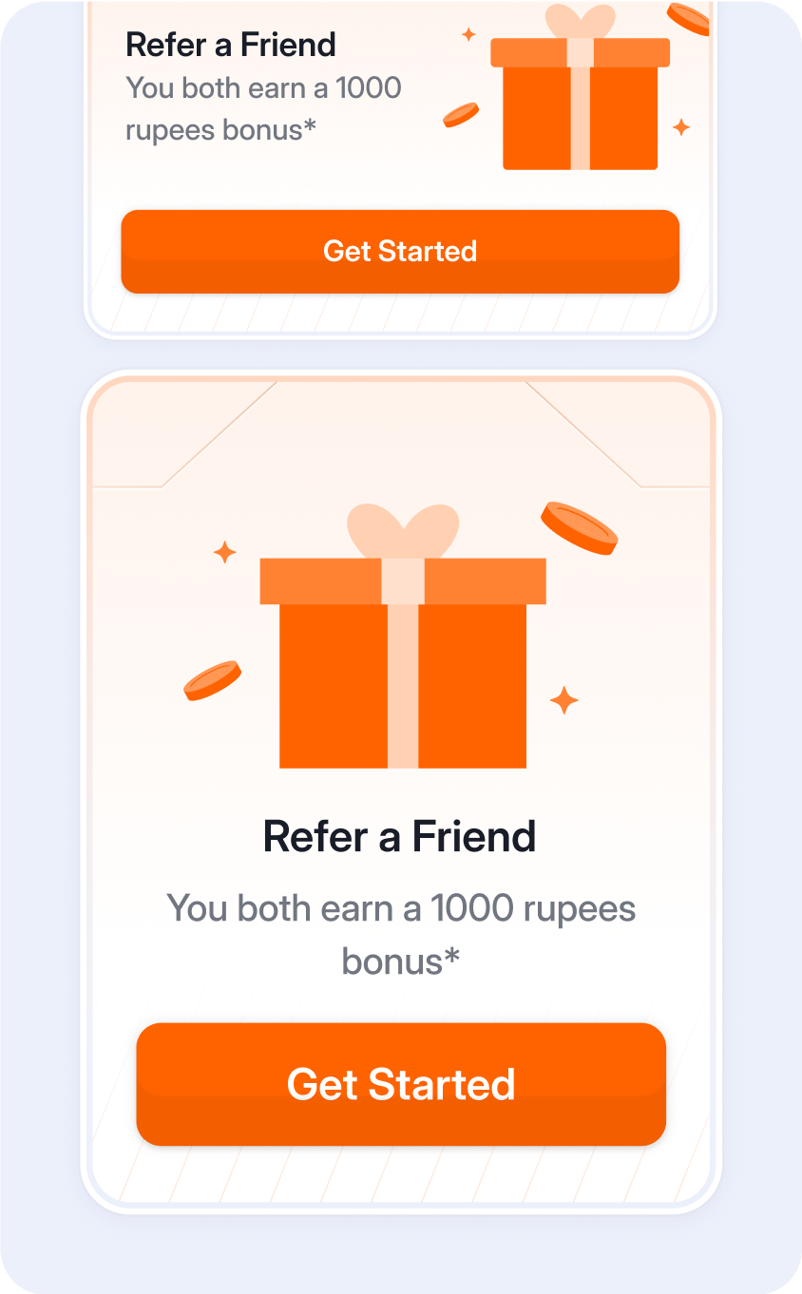
Task: Click the centered 'Refer a Friend' heading in the lower card
Action: click(400, 836)
